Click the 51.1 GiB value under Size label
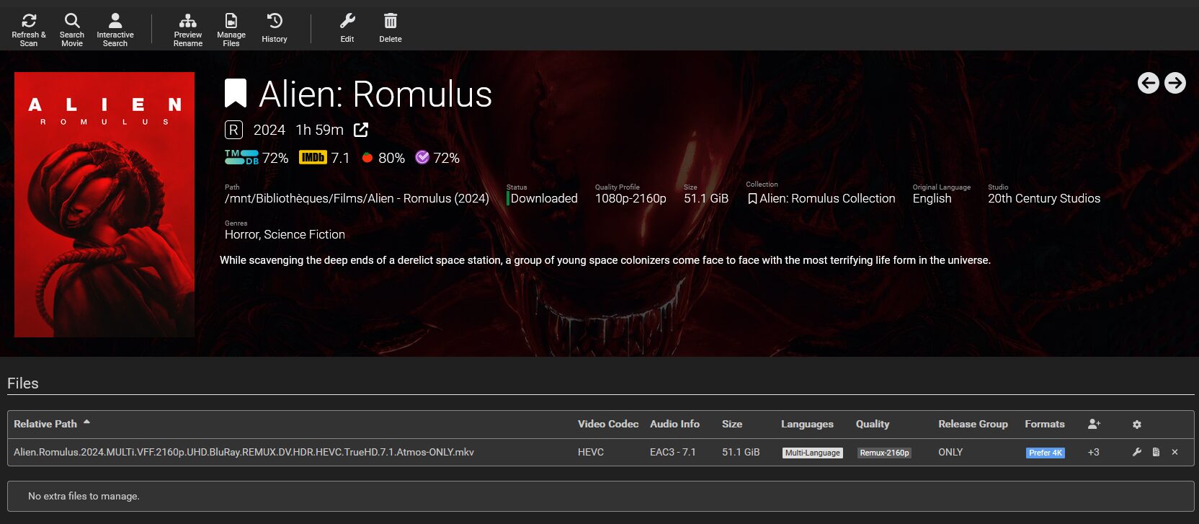This screenshot has height=524, width=1199. point(706,198)
